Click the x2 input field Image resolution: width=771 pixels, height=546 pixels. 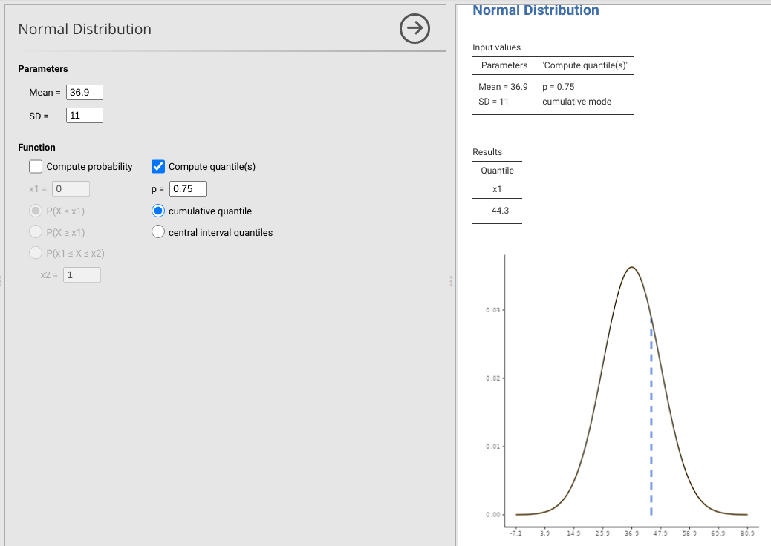pos(82,275)
